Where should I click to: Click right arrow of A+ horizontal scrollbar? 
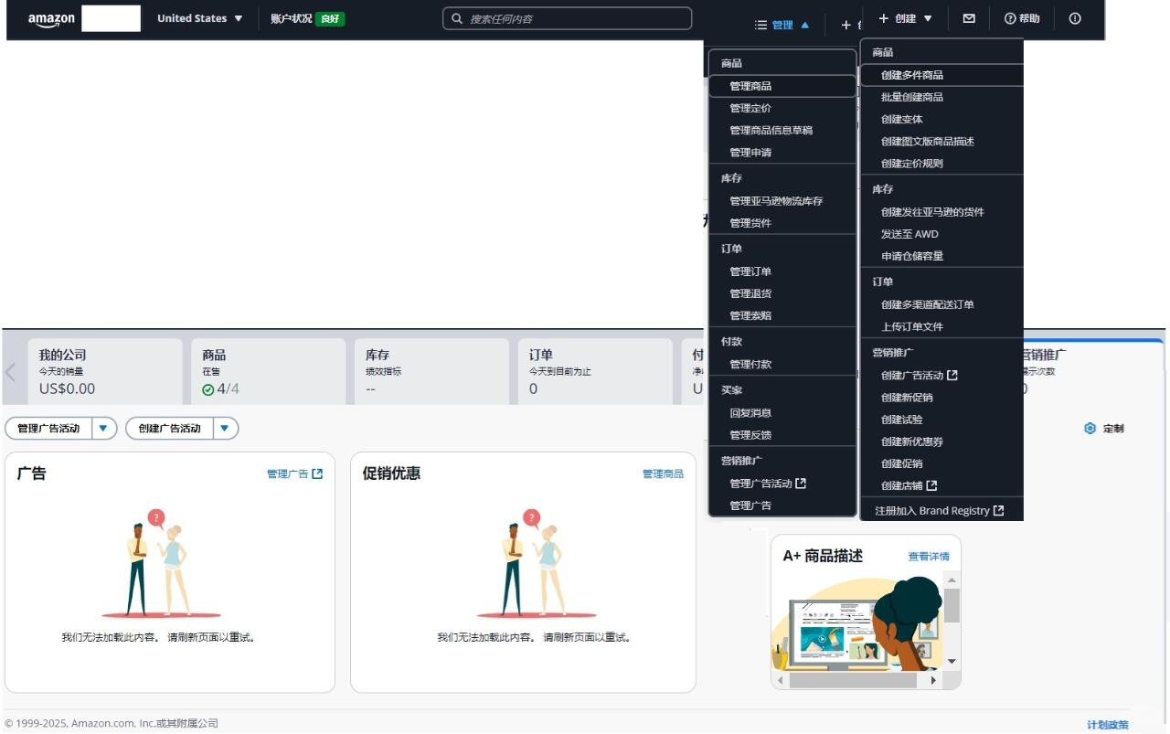pos(933,680)
